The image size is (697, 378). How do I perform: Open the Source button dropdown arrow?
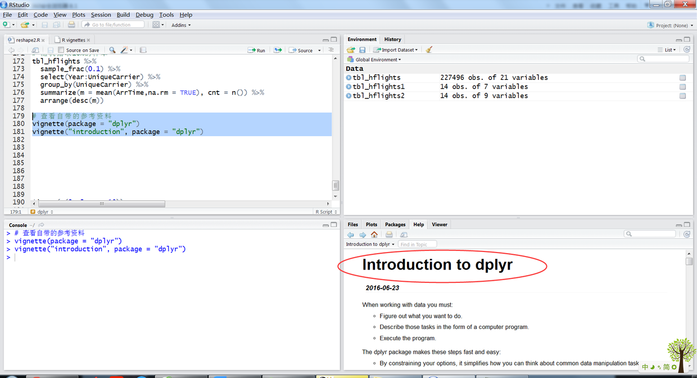(x=319, y=50)
